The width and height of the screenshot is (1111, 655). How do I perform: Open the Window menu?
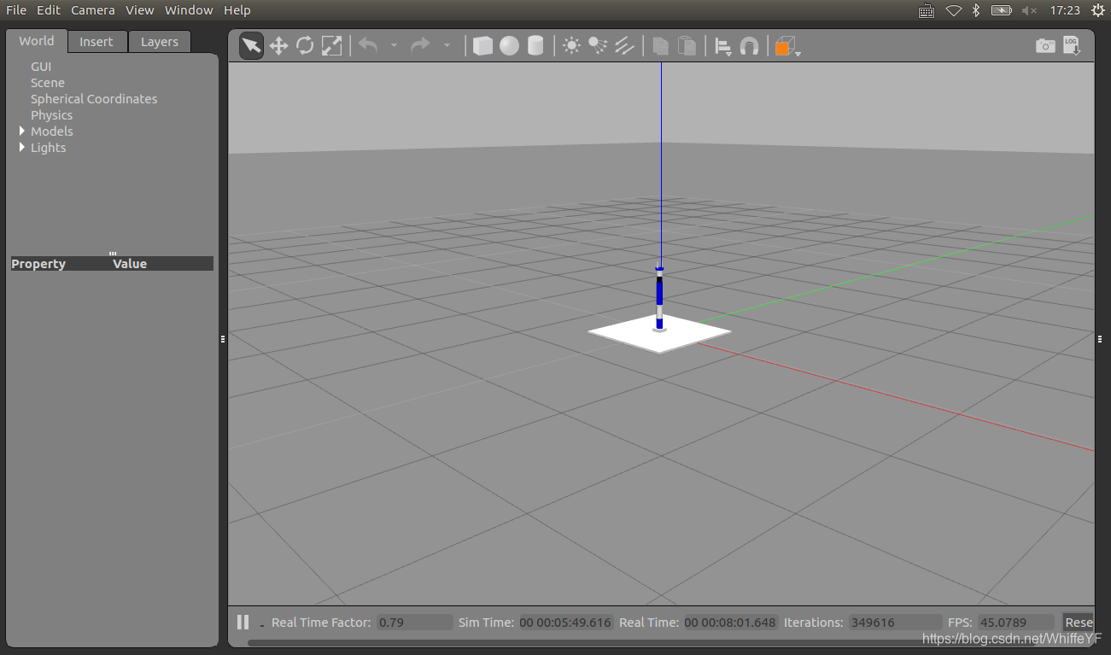pyautogui.click(x=189, y=10)
